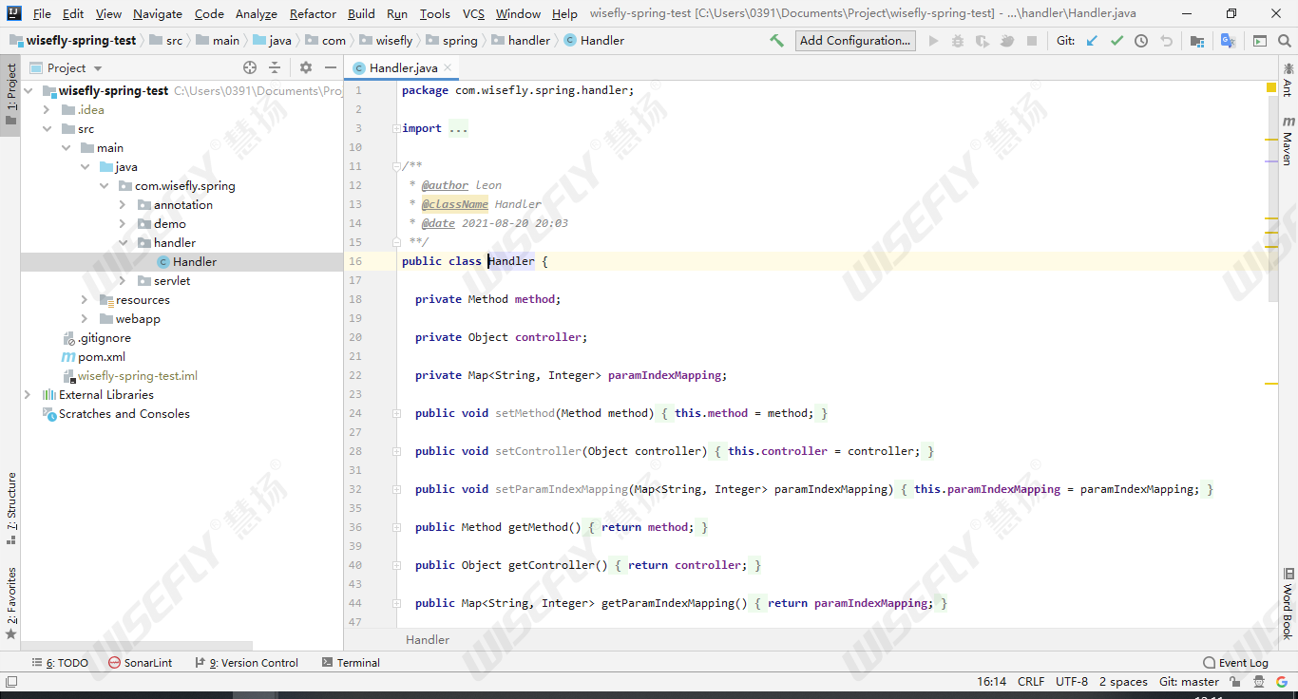Expand the .idea folder
Image resolution: width=1298 pixels, height=699 pixels.
point(47,110)
